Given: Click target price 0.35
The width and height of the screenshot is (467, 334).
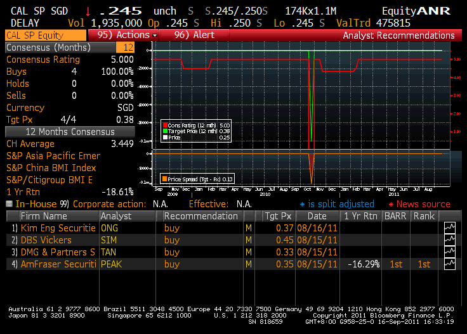Looking at the screenshot, I should coord(285,264).
